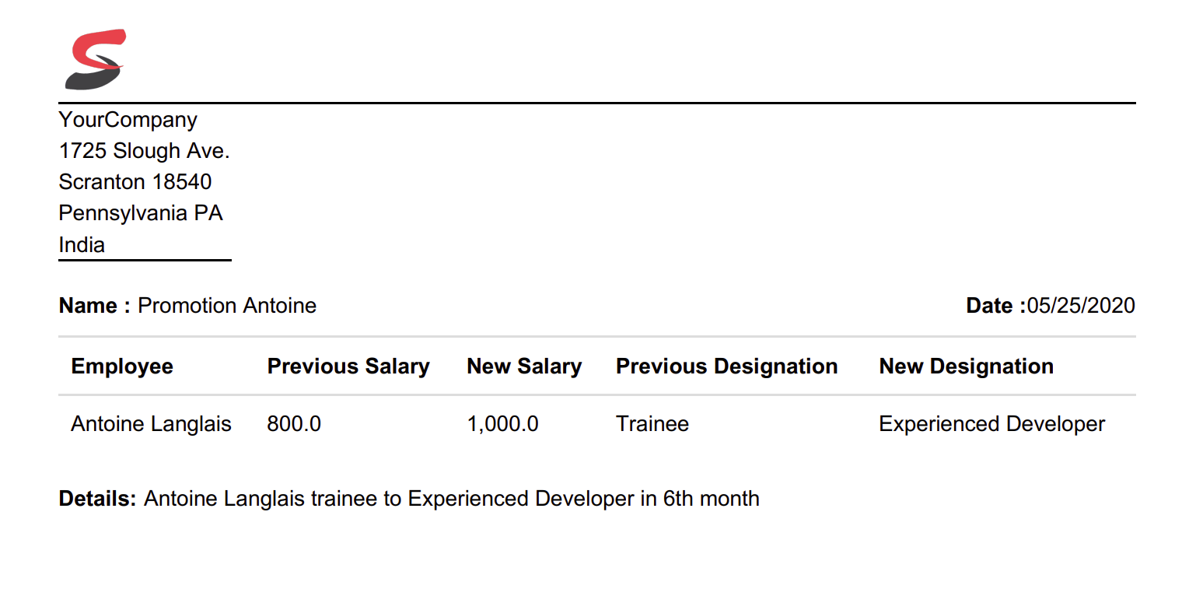Viewport: 1189px width, 589px height.
Task: Click the 1,000.0 new salary value
Action: point(502,424)
